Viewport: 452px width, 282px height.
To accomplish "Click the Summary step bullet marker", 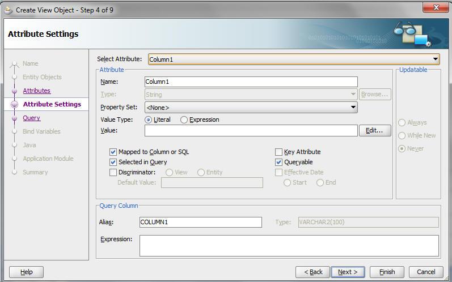I will [14, 172].
